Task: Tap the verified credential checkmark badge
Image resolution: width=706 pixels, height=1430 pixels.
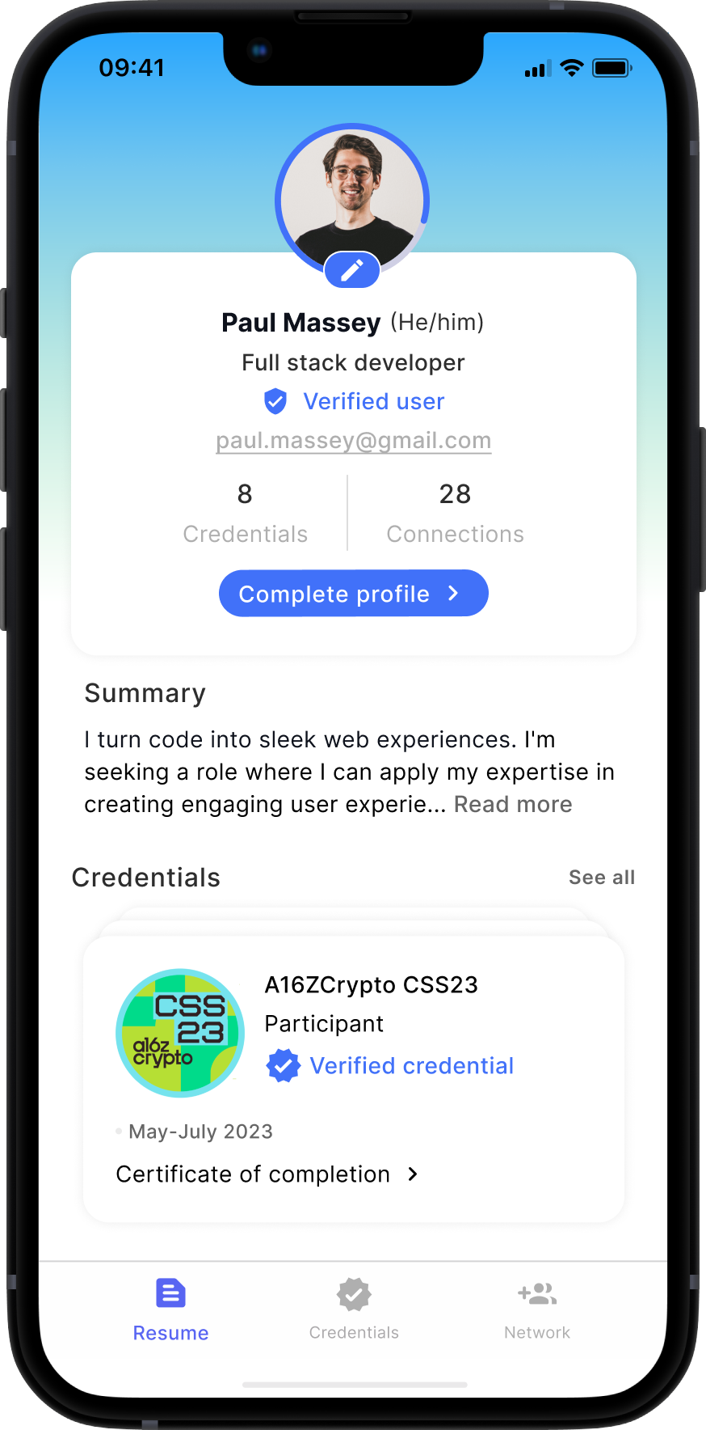Action: click(x=283, y=1065)
